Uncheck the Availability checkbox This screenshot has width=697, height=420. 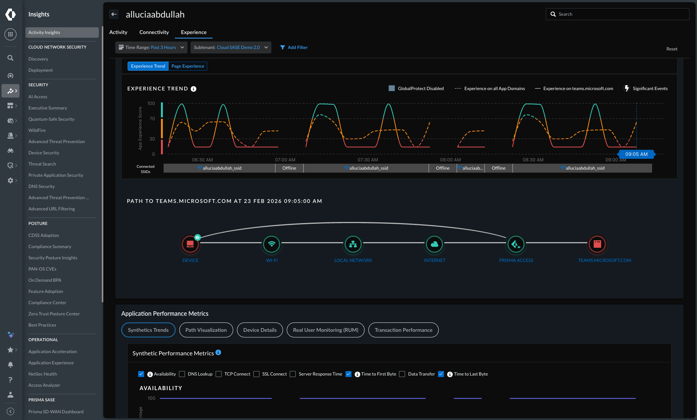[x=141, y=374]
